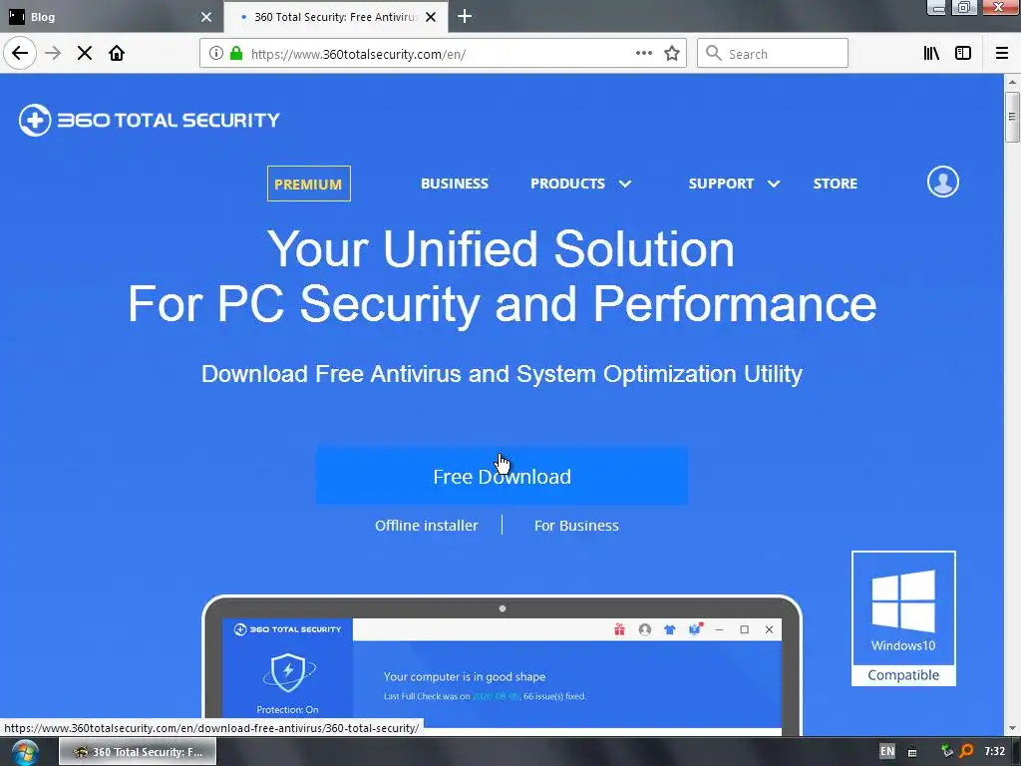Image resolution: width=1021 pixels, height=766 pixels.
Task: Click the network tray icon
Action: click(947, 752)
